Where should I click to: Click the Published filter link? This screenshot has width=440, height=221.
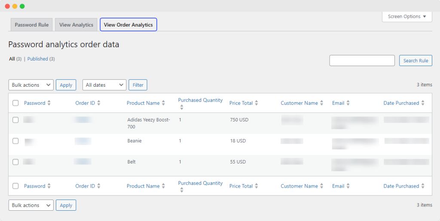(38, 59)
